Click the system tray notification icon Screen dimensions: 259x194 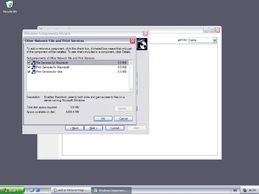click(x=244, y=190)
